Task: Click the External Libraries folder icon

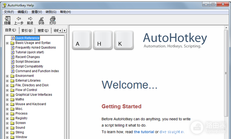Action: [12, 81]
